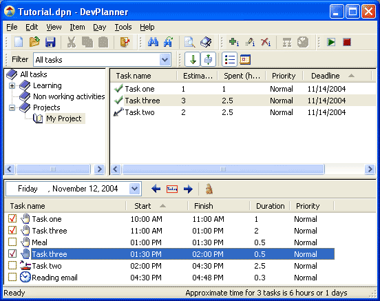Viewport: 380px width, 301px height.
Task: Click the task list horizontal scrollbar
Action: (242, 169)
